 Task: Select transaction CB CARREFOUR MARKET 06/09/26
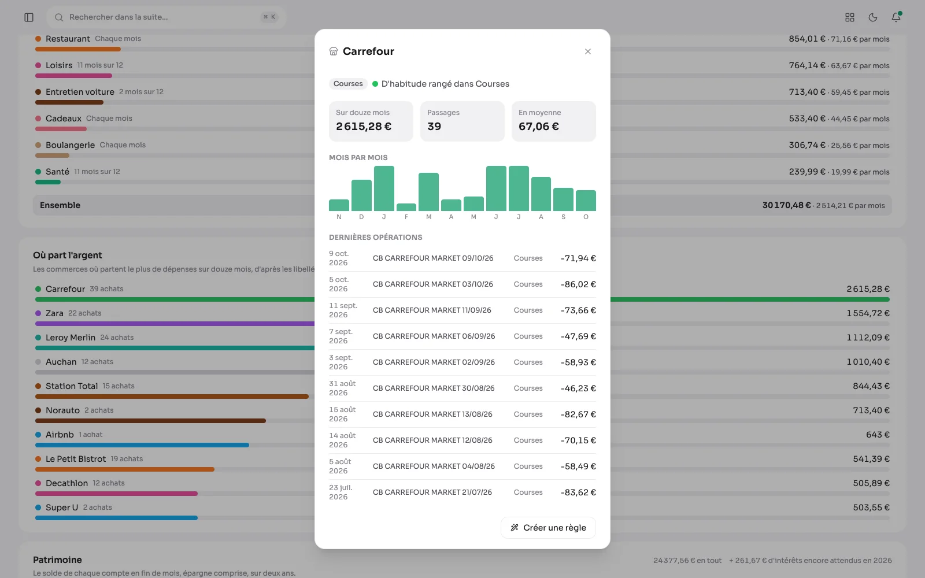[462, 336]
